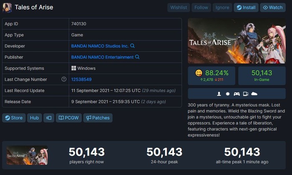Viewport: 292px width, 175px height.
Task: Click the search icon next to BANDAI NAMCO Entertainment
Action: (137, 57)
